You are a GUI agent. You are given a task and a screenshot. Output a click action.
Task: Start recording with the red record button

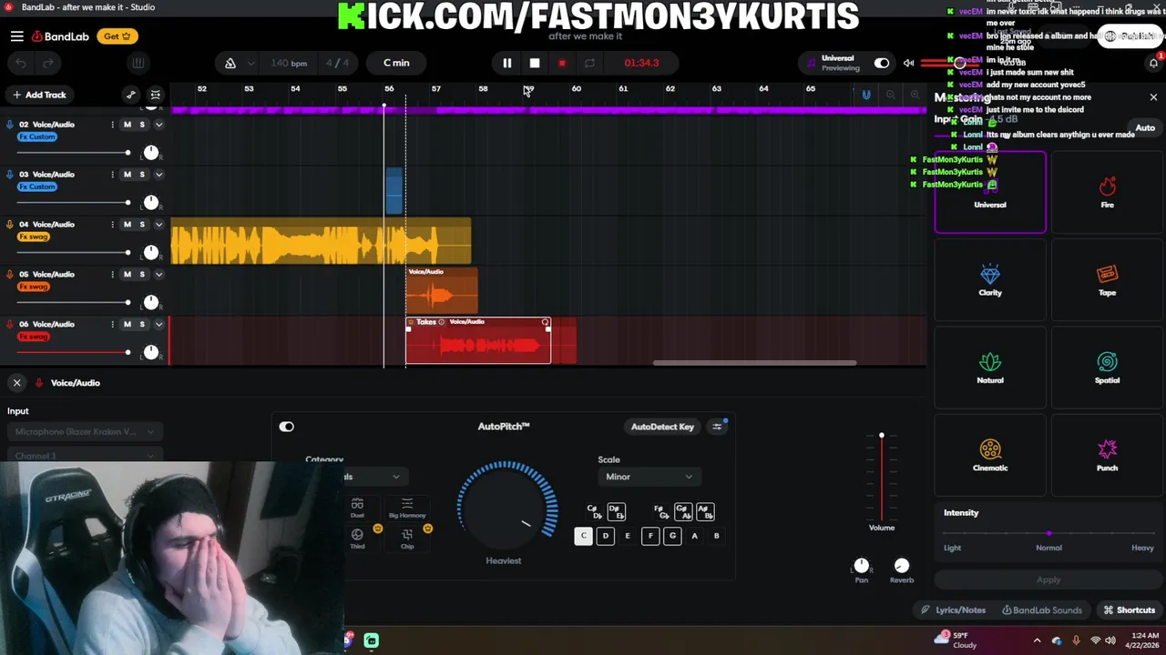562,63
